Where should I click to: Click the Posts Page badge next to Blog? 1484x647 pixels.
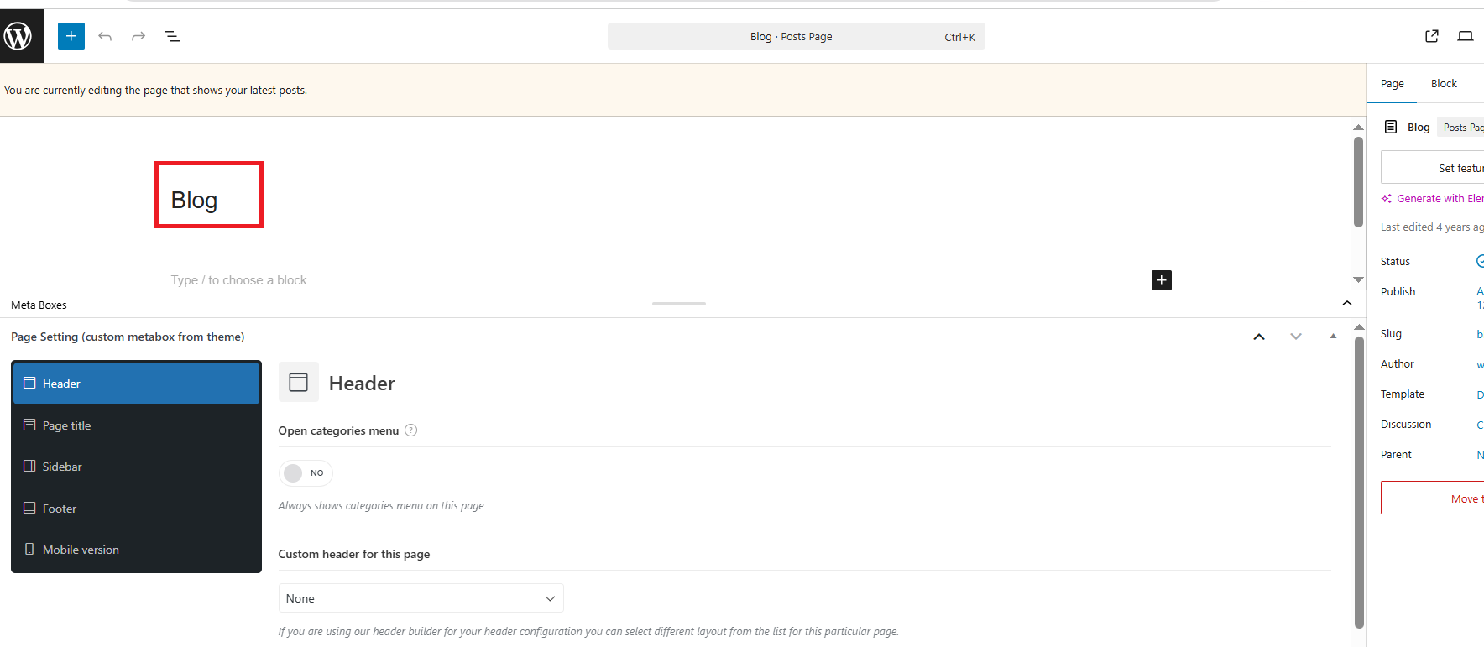click(1461, 128)
